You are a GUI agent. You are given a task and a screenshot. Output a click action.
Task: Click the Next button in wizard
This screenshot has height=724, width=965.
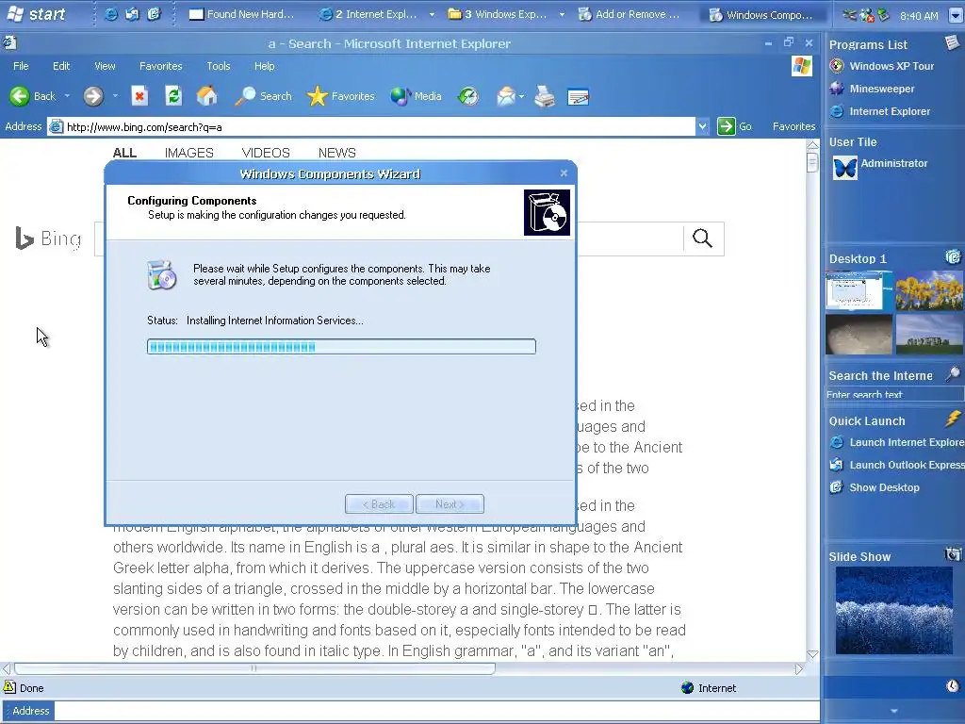450,504
